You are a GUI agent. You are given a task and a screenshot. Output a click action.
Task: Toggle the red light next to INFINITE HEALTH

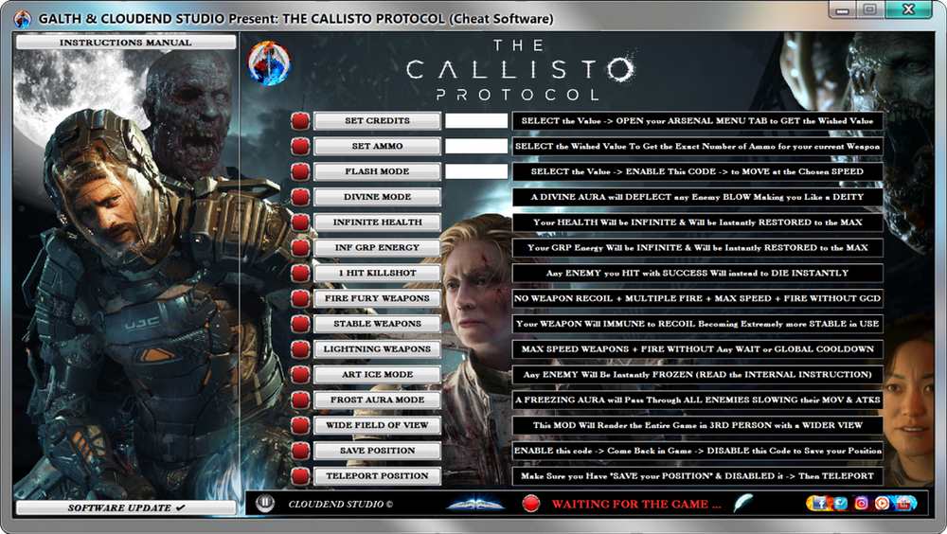click(x=300, y=222)
